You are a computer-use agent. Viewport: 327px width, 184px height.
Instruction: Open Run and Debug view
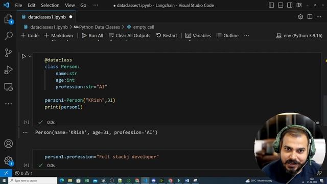[x=8, y=70]
